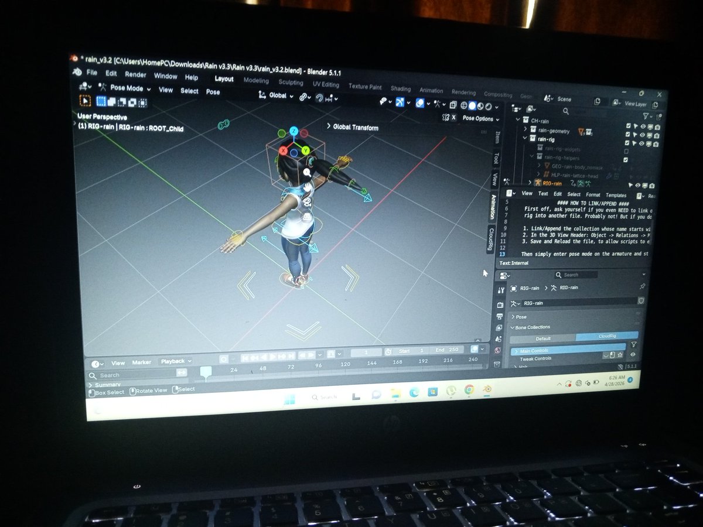703x527 pixels.
Task: Open the CloudRig sidebar tab
Action: coord(492,238)
